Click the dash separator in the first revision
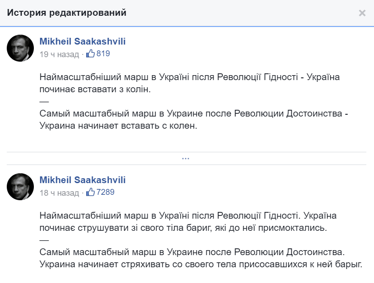This screenshot has width=374, height=283. click(44, 102)
